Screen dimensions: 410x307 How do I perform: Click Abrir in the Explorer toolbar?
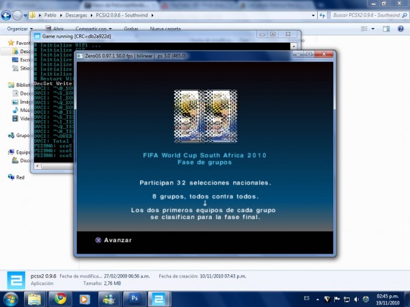pyautogui.click(x=55, y=29)
